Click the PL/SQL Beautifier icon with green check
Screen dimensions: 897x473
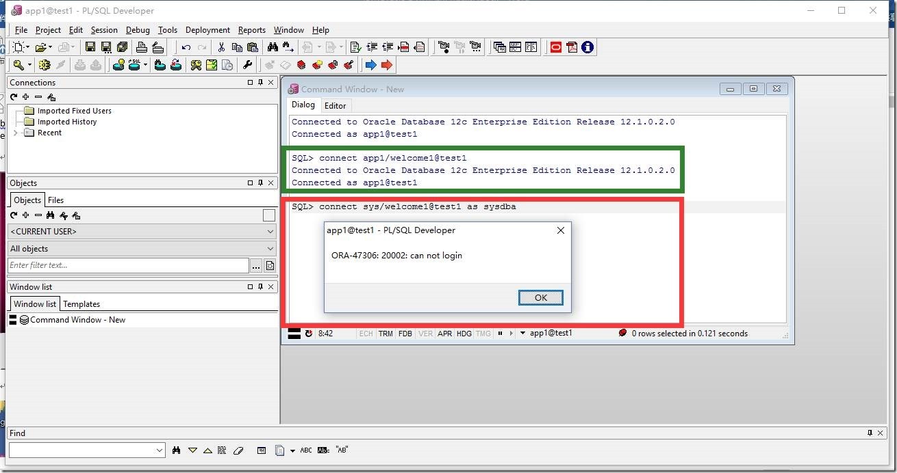coord(355,47)
